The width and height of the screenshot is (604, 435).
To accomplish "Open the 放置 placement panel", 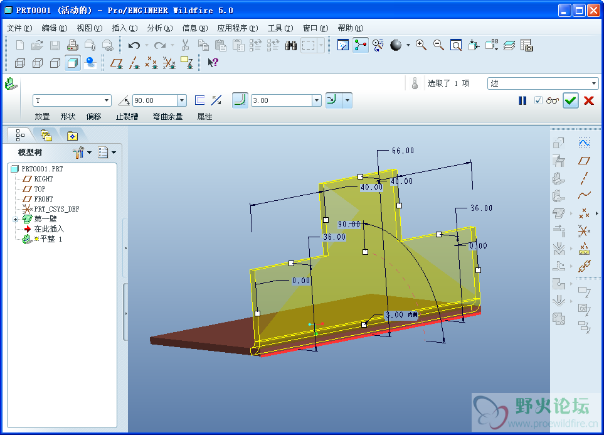I will point(42,117).
